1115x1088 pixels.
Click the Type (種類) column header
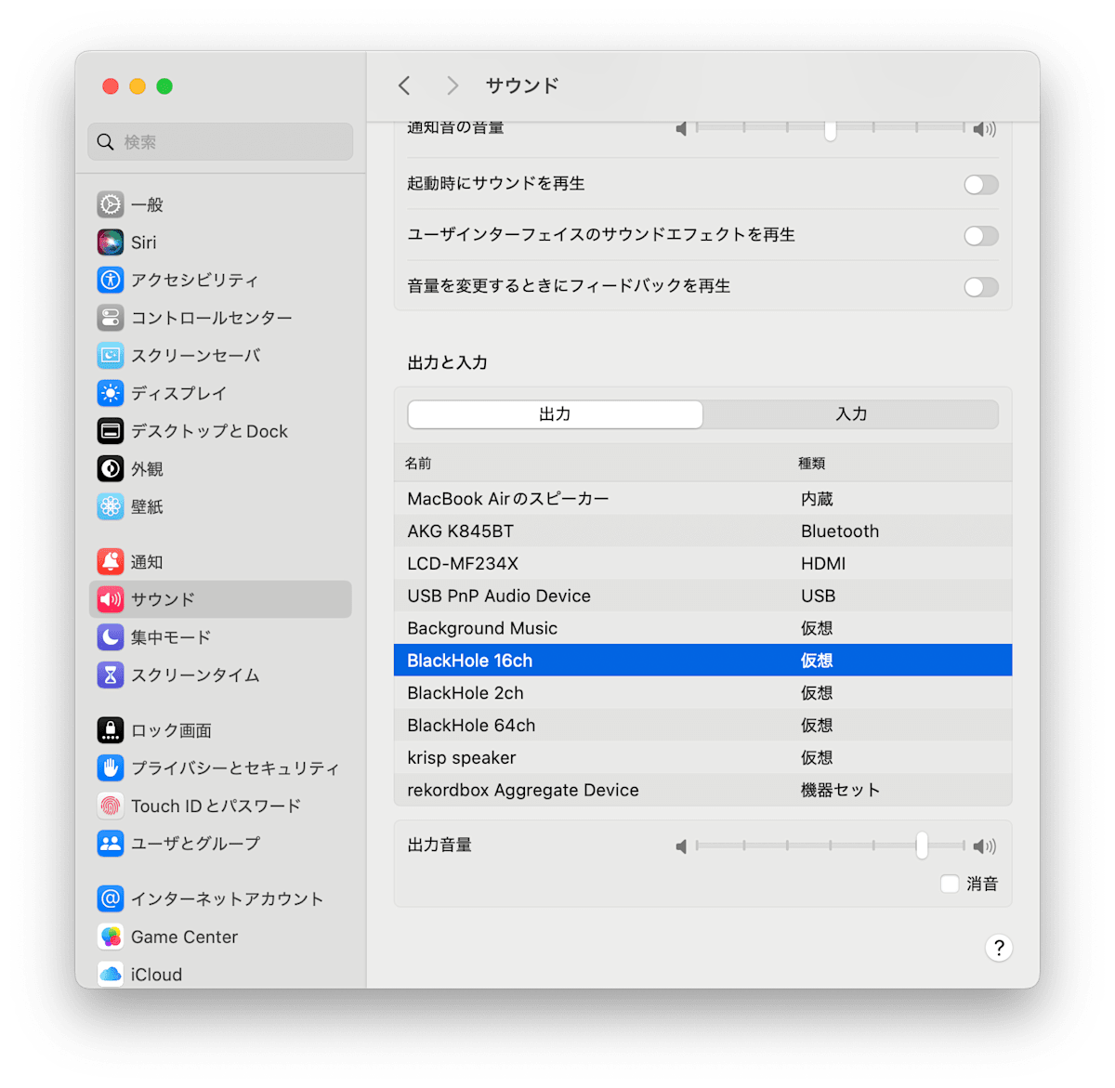pyautogui.click(x=812, y=463)
